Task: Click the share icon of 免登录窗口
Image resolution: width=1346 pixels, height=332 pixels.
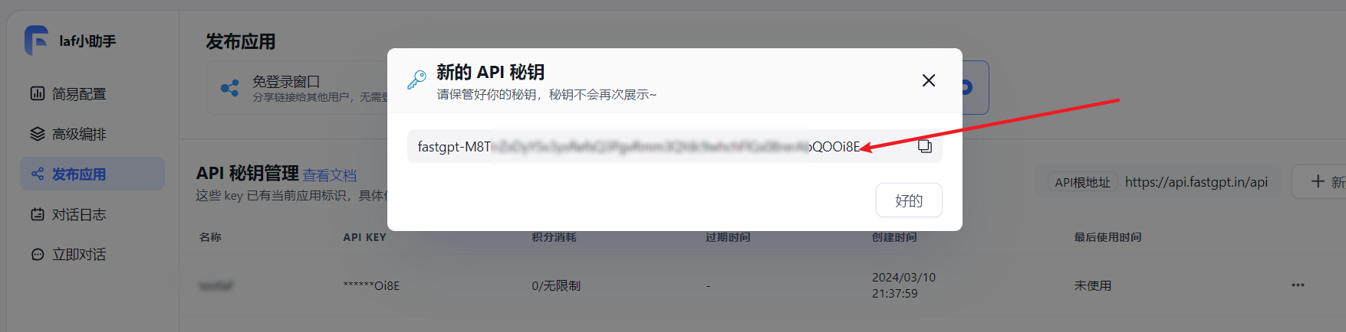Action: coord(229,88)
